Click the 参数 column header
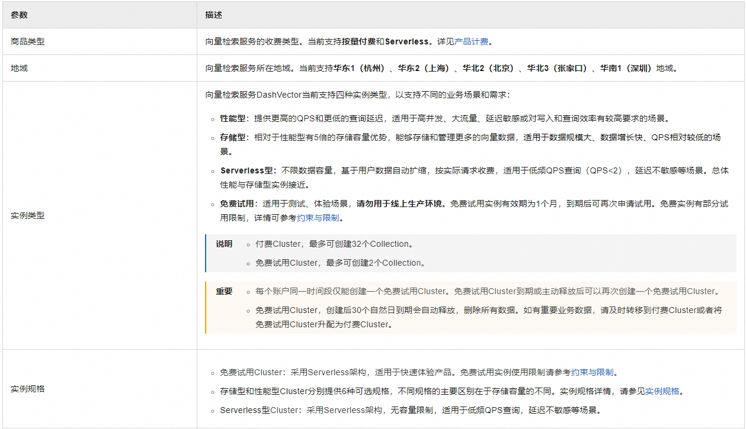Viewport: 746px width, 429px height. 19,14
